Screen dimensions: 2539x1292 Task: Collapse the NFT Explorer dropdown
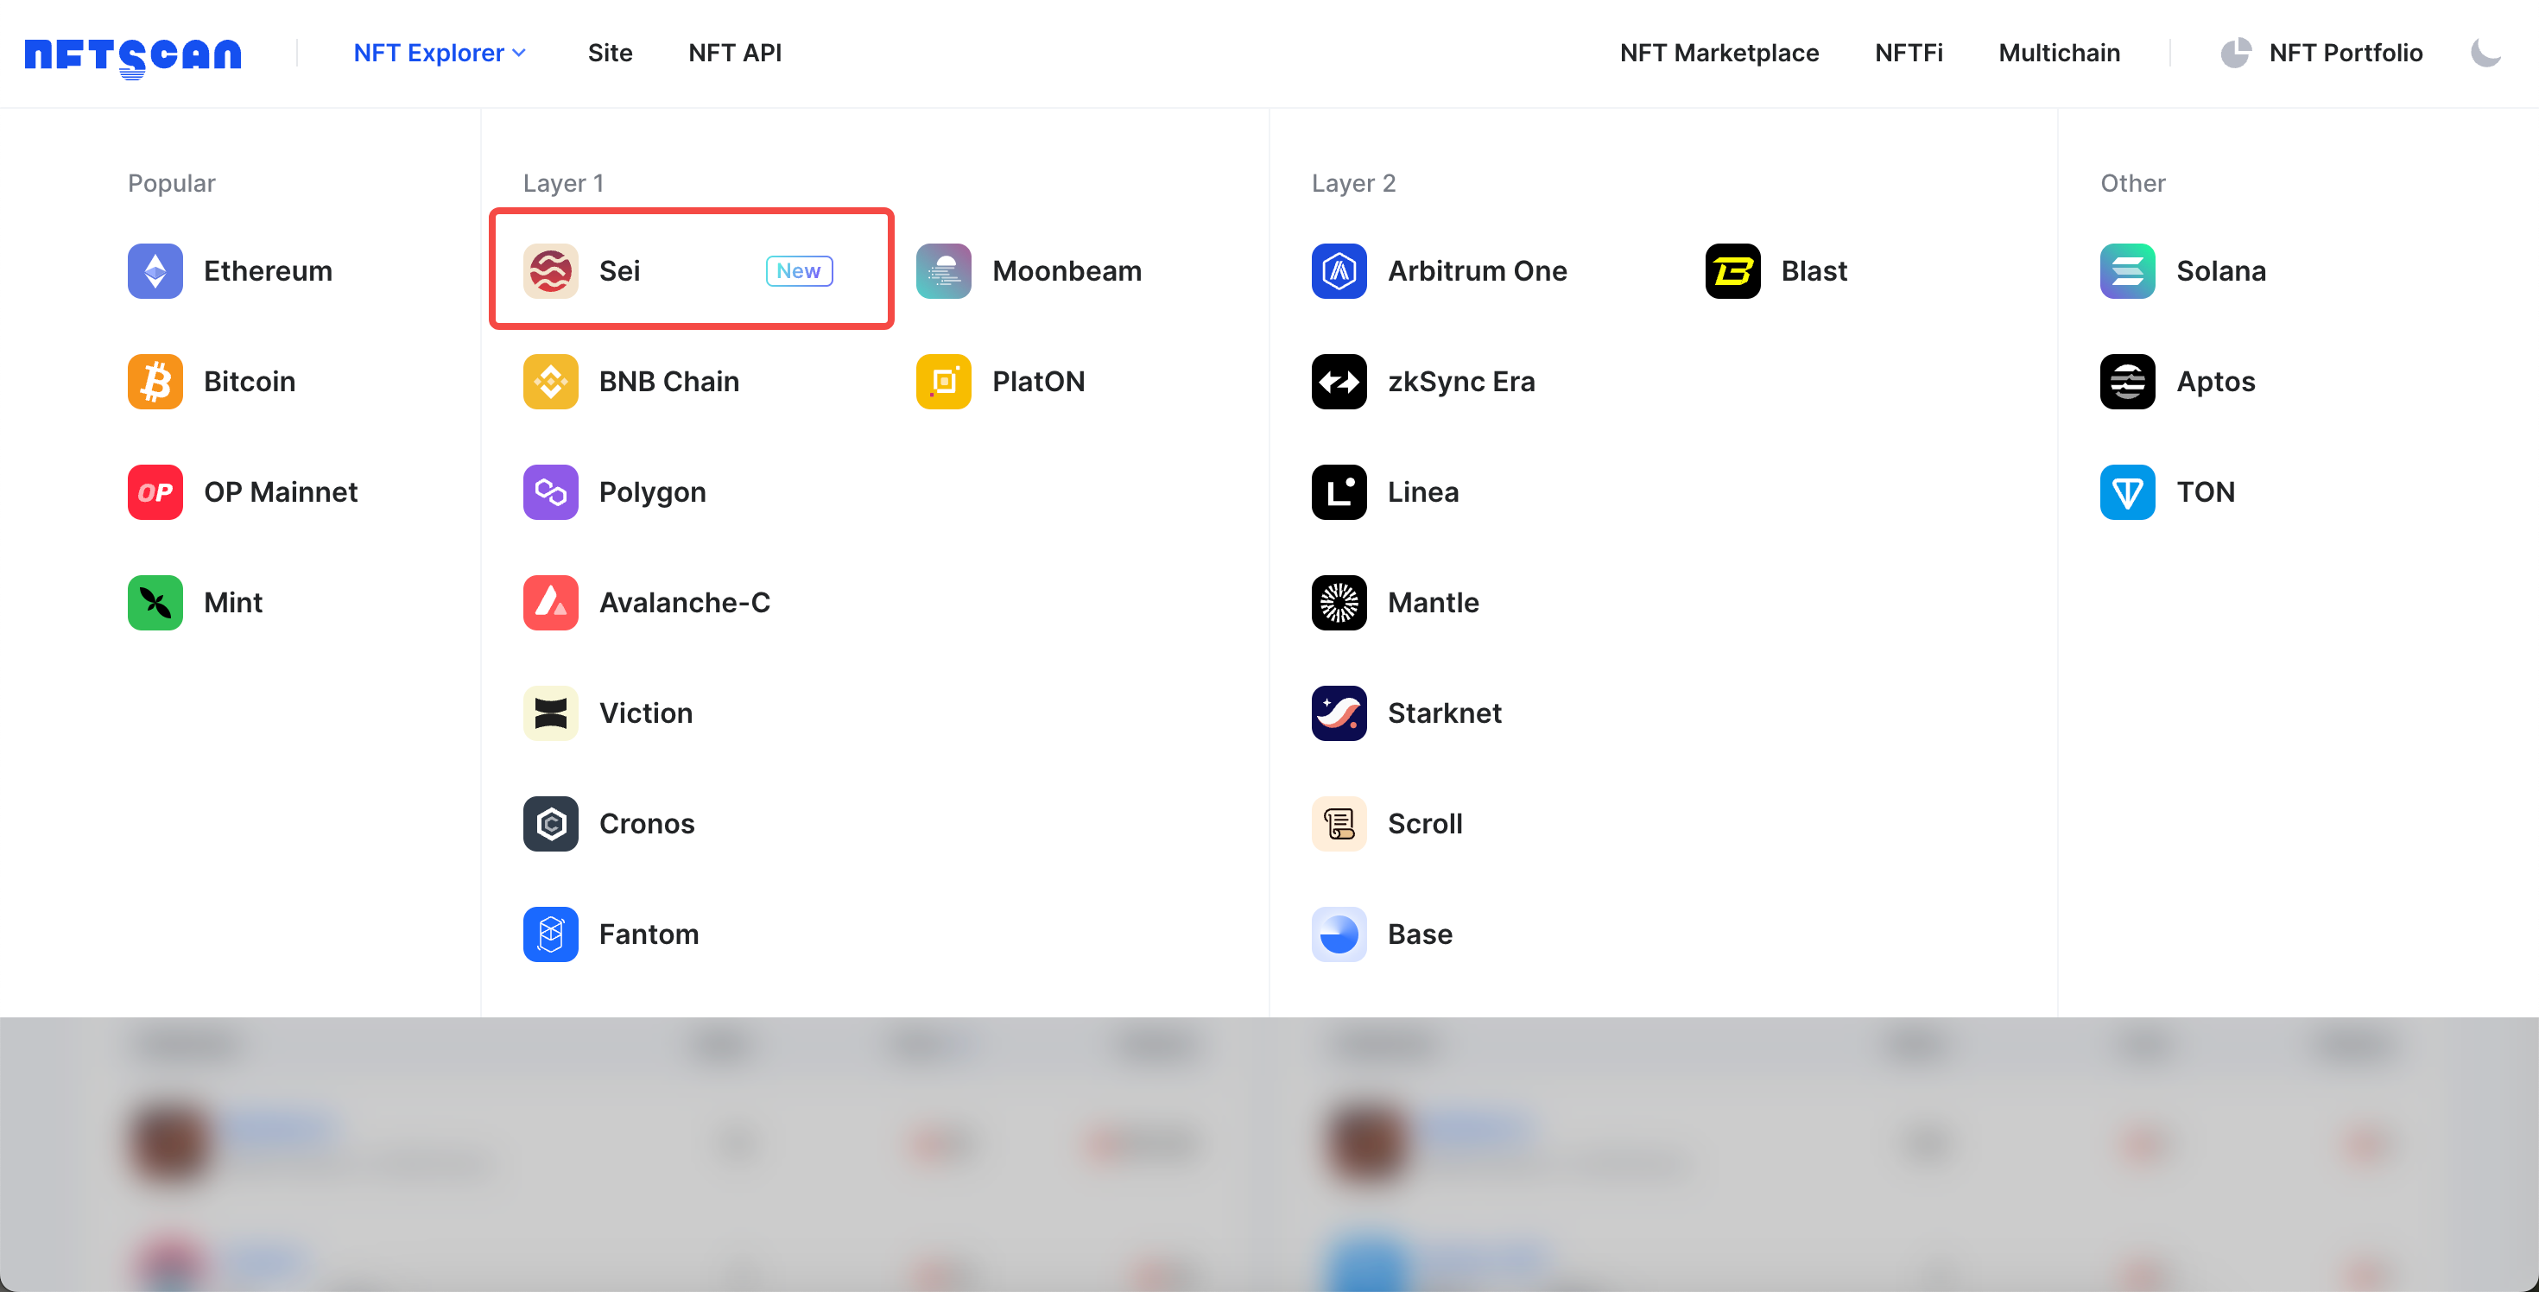click(440, 52)
